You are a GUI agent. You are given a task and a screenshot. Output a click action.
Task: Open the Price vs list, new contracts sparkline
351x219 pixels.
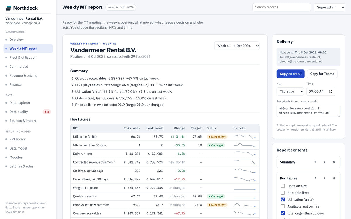(x=245, y=205)
